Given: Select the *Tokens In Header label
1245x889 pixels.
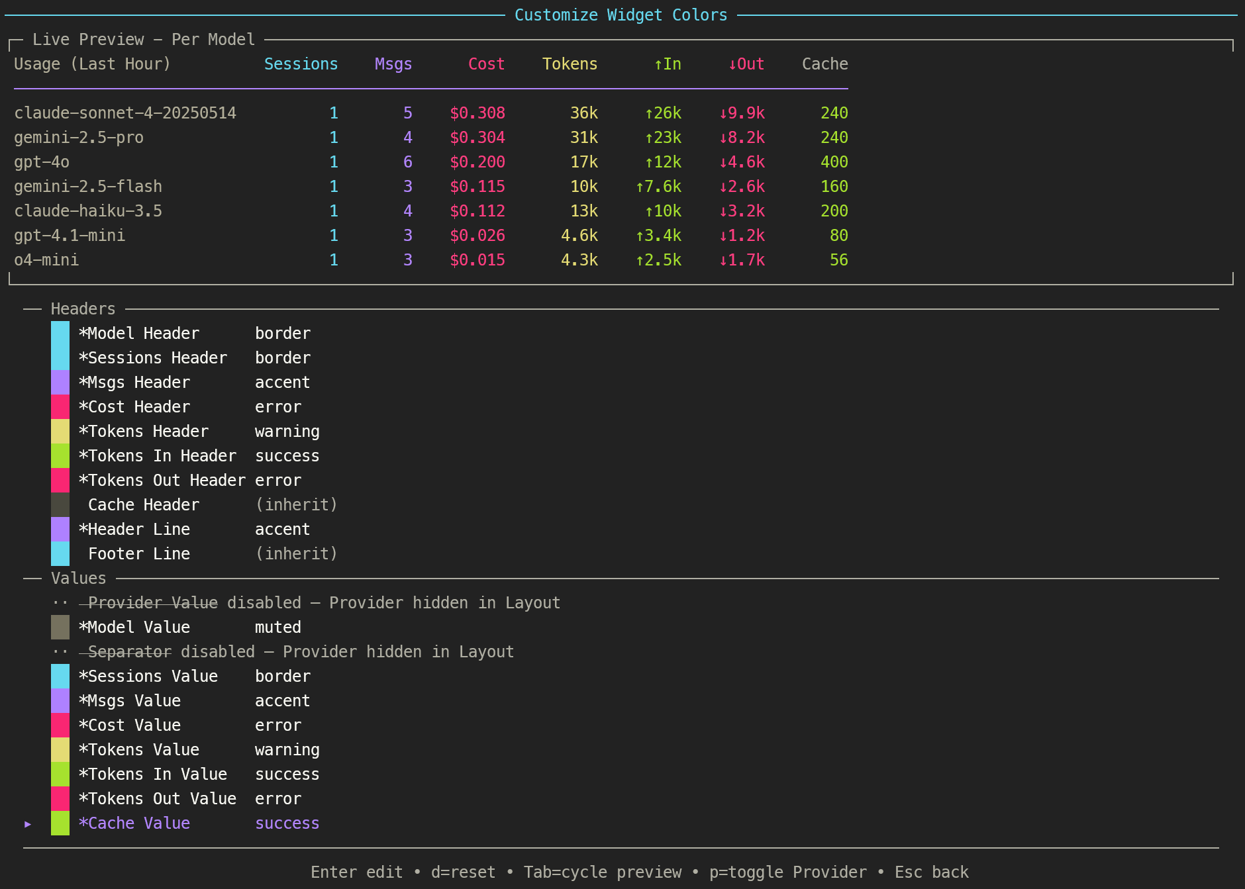Looking at the screenshot, I should (x=158, y=456).
